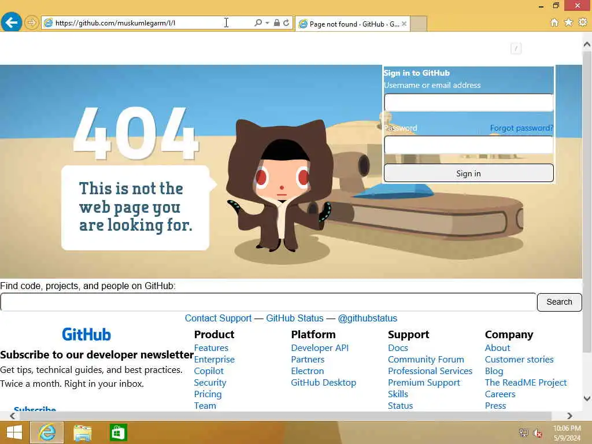The width and height of the screenshot is (592, 444).
Task: Click the horizontal scrollbar thumb
Action: (286, 416)
